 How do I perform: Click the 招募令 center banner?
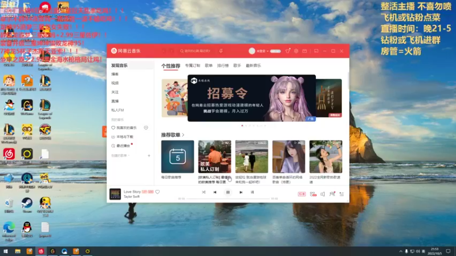[x=251, y=98]
